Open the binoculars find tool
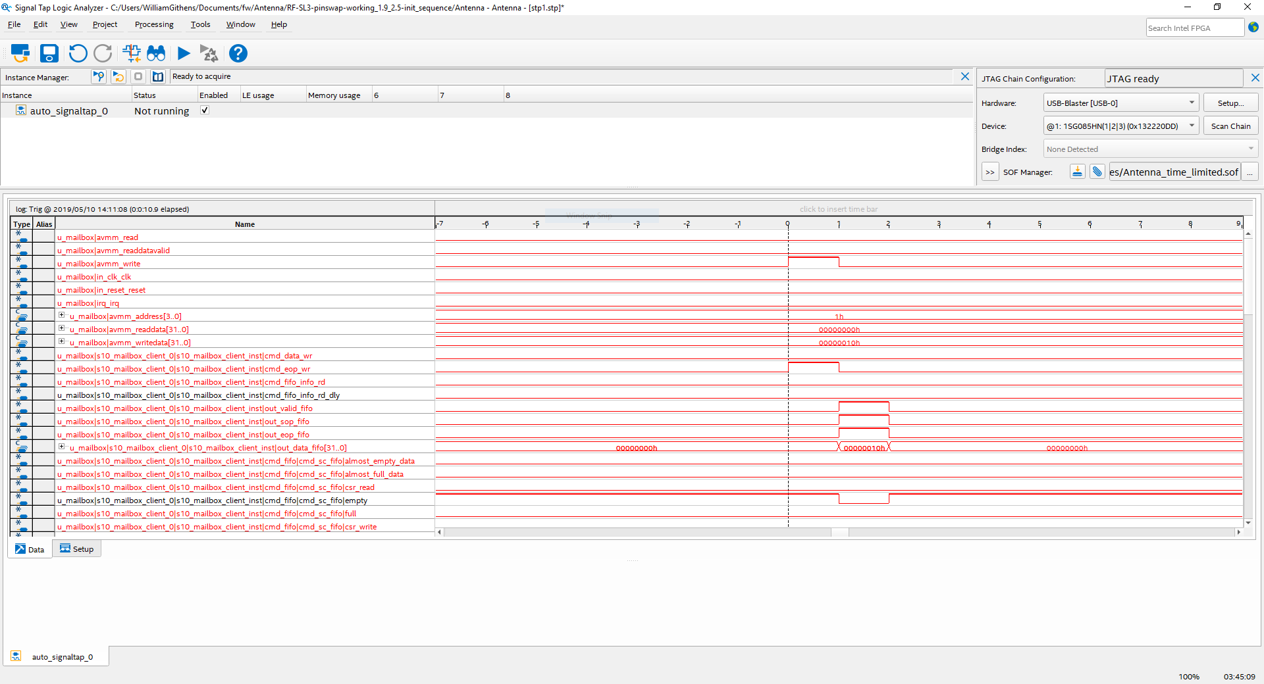 point(156,53)
